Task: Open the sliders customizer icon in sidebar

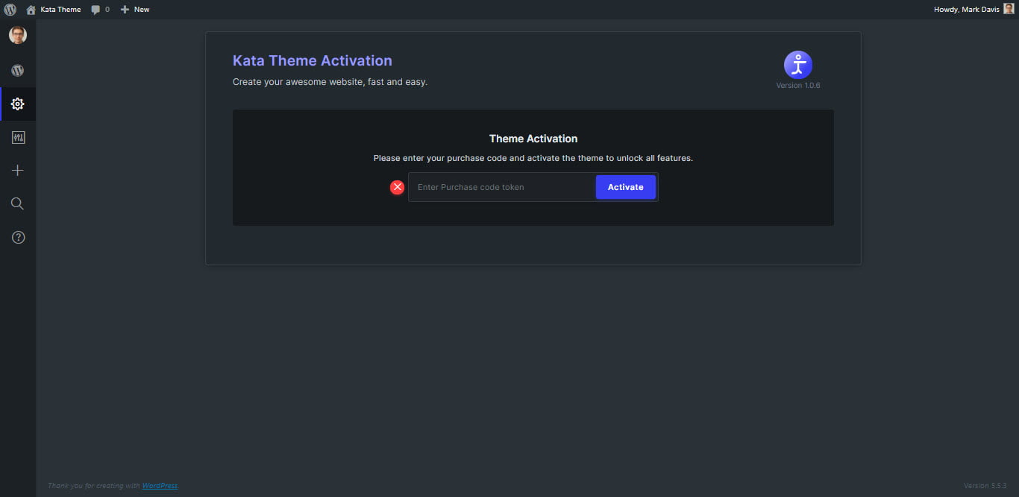Action: coord(18,138)
